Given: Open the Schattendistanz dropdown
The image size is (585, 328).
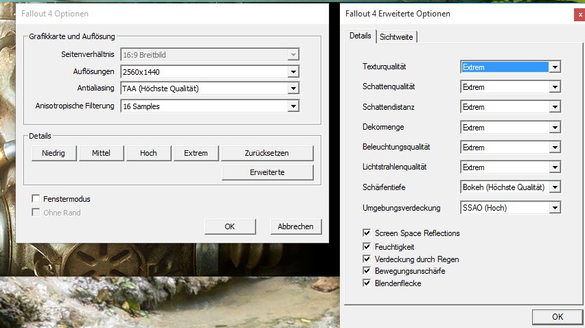Looking at the screenshot, I should (x=510, y=107).
